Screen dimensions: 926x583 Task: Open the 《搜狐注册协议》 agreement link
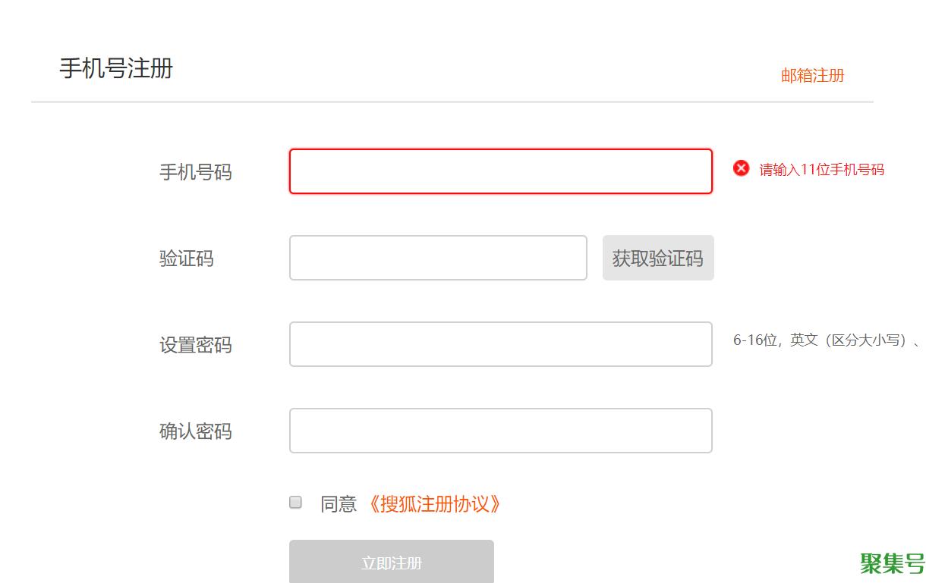coord(433,504)
